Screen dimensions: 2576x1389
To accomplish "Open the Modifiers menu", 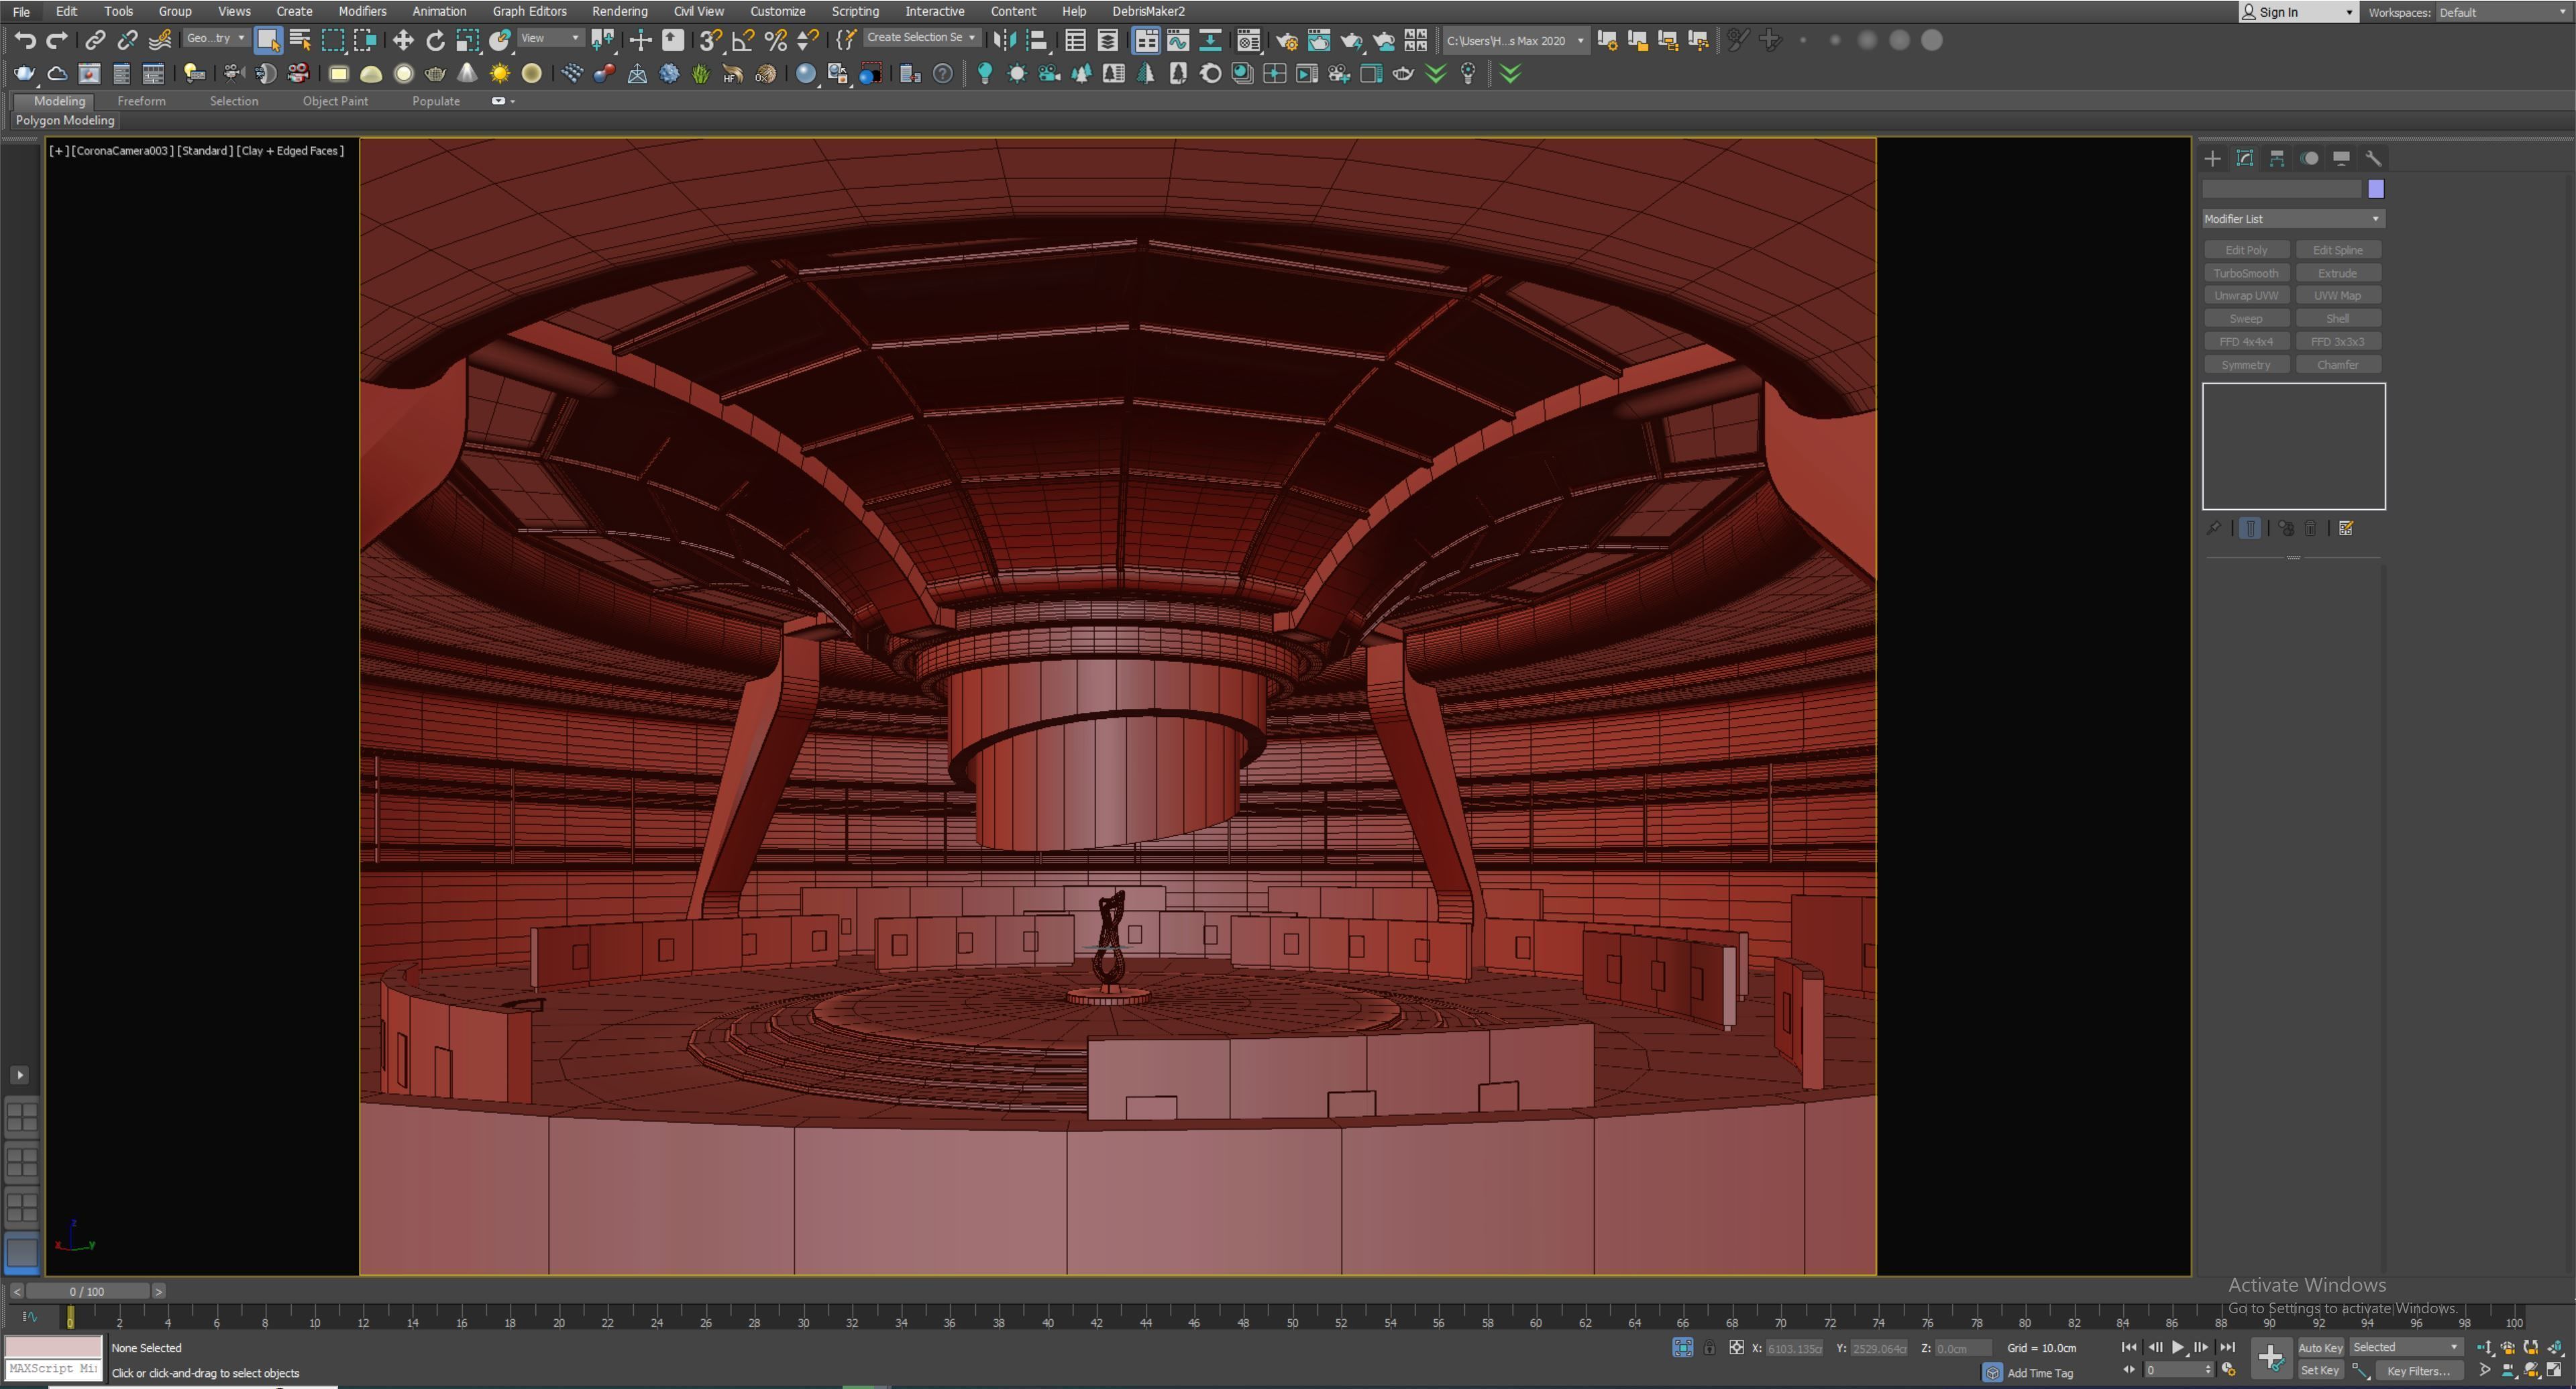I will coord(362,11).
